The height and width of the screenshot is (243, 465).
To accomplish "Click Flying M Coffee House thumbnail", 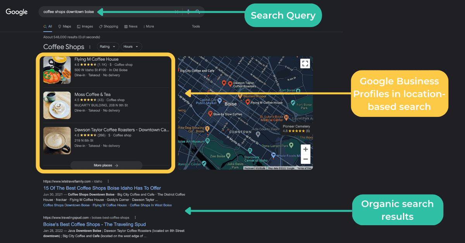I will [57, 70].
